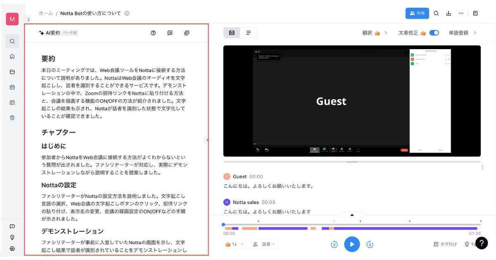Toggle the 文章校正 switch
The height and width of the screenshot is (260, 496).
(x=434, y=33)
